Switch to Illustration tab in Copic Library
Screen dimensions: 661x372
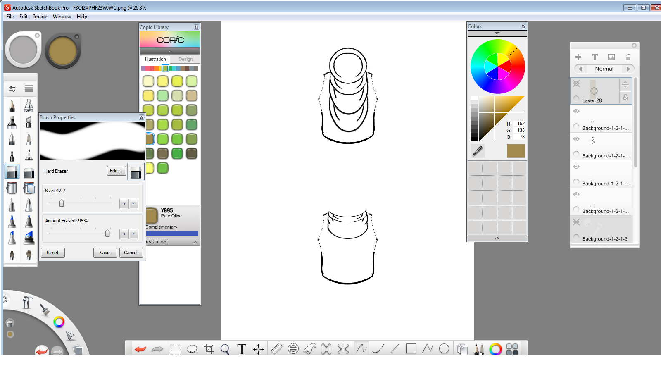click(155, 59)
